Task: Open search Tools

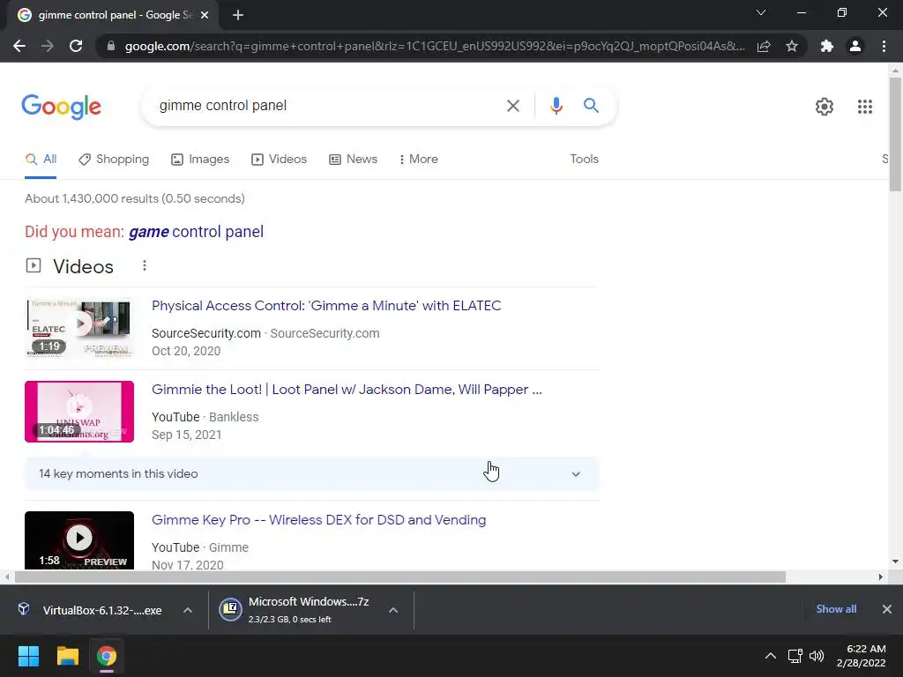Action: pyautogui.click(x=584, y=159)
